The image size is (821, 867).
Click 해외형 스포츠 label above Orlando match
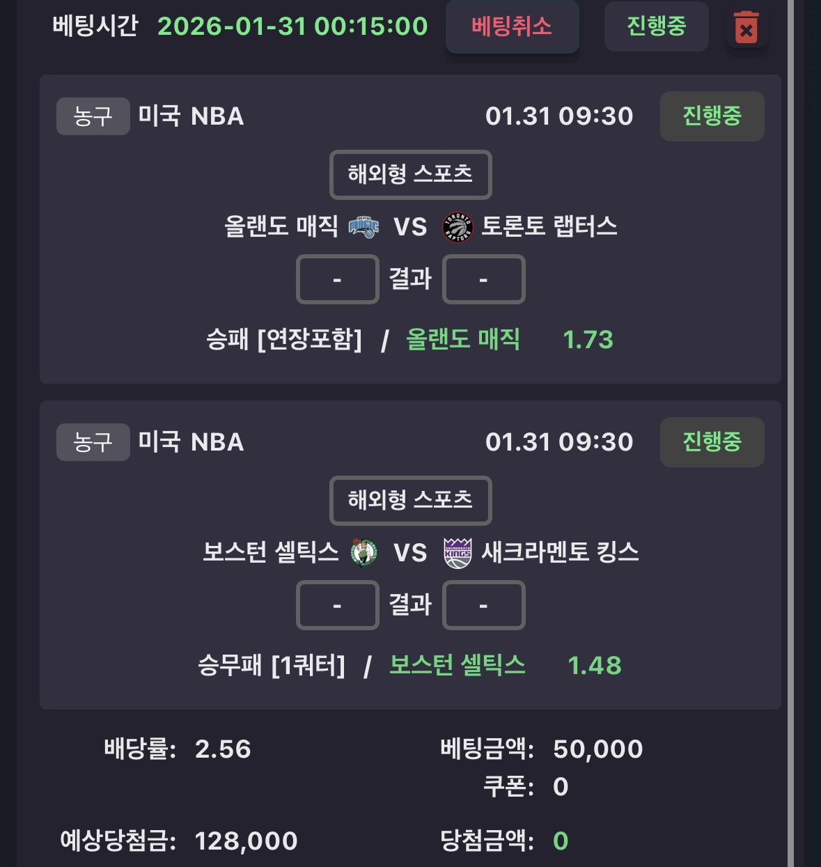410,174
